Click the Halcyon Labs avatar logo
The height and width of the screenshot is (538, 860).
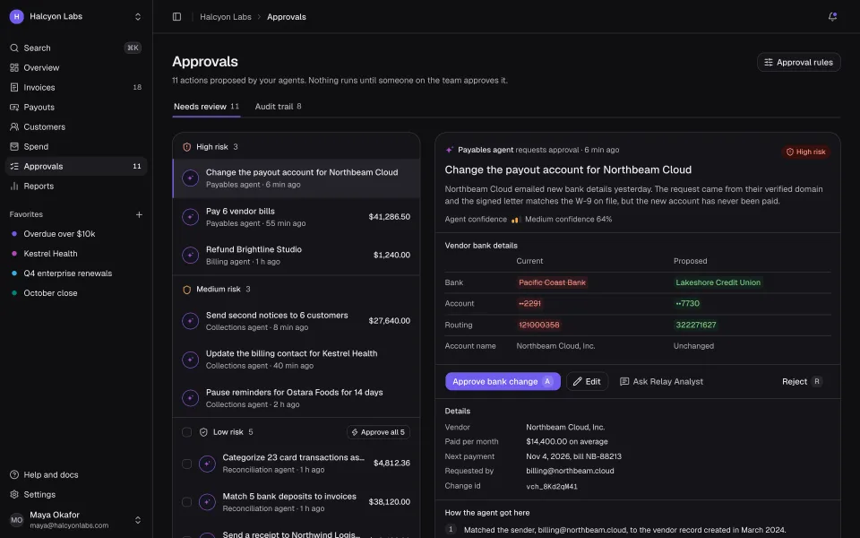(16, 16)
